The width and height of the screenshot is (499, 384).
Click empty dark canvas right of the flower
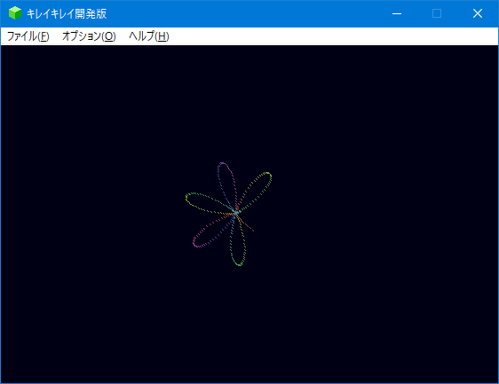tap(382, 213)
